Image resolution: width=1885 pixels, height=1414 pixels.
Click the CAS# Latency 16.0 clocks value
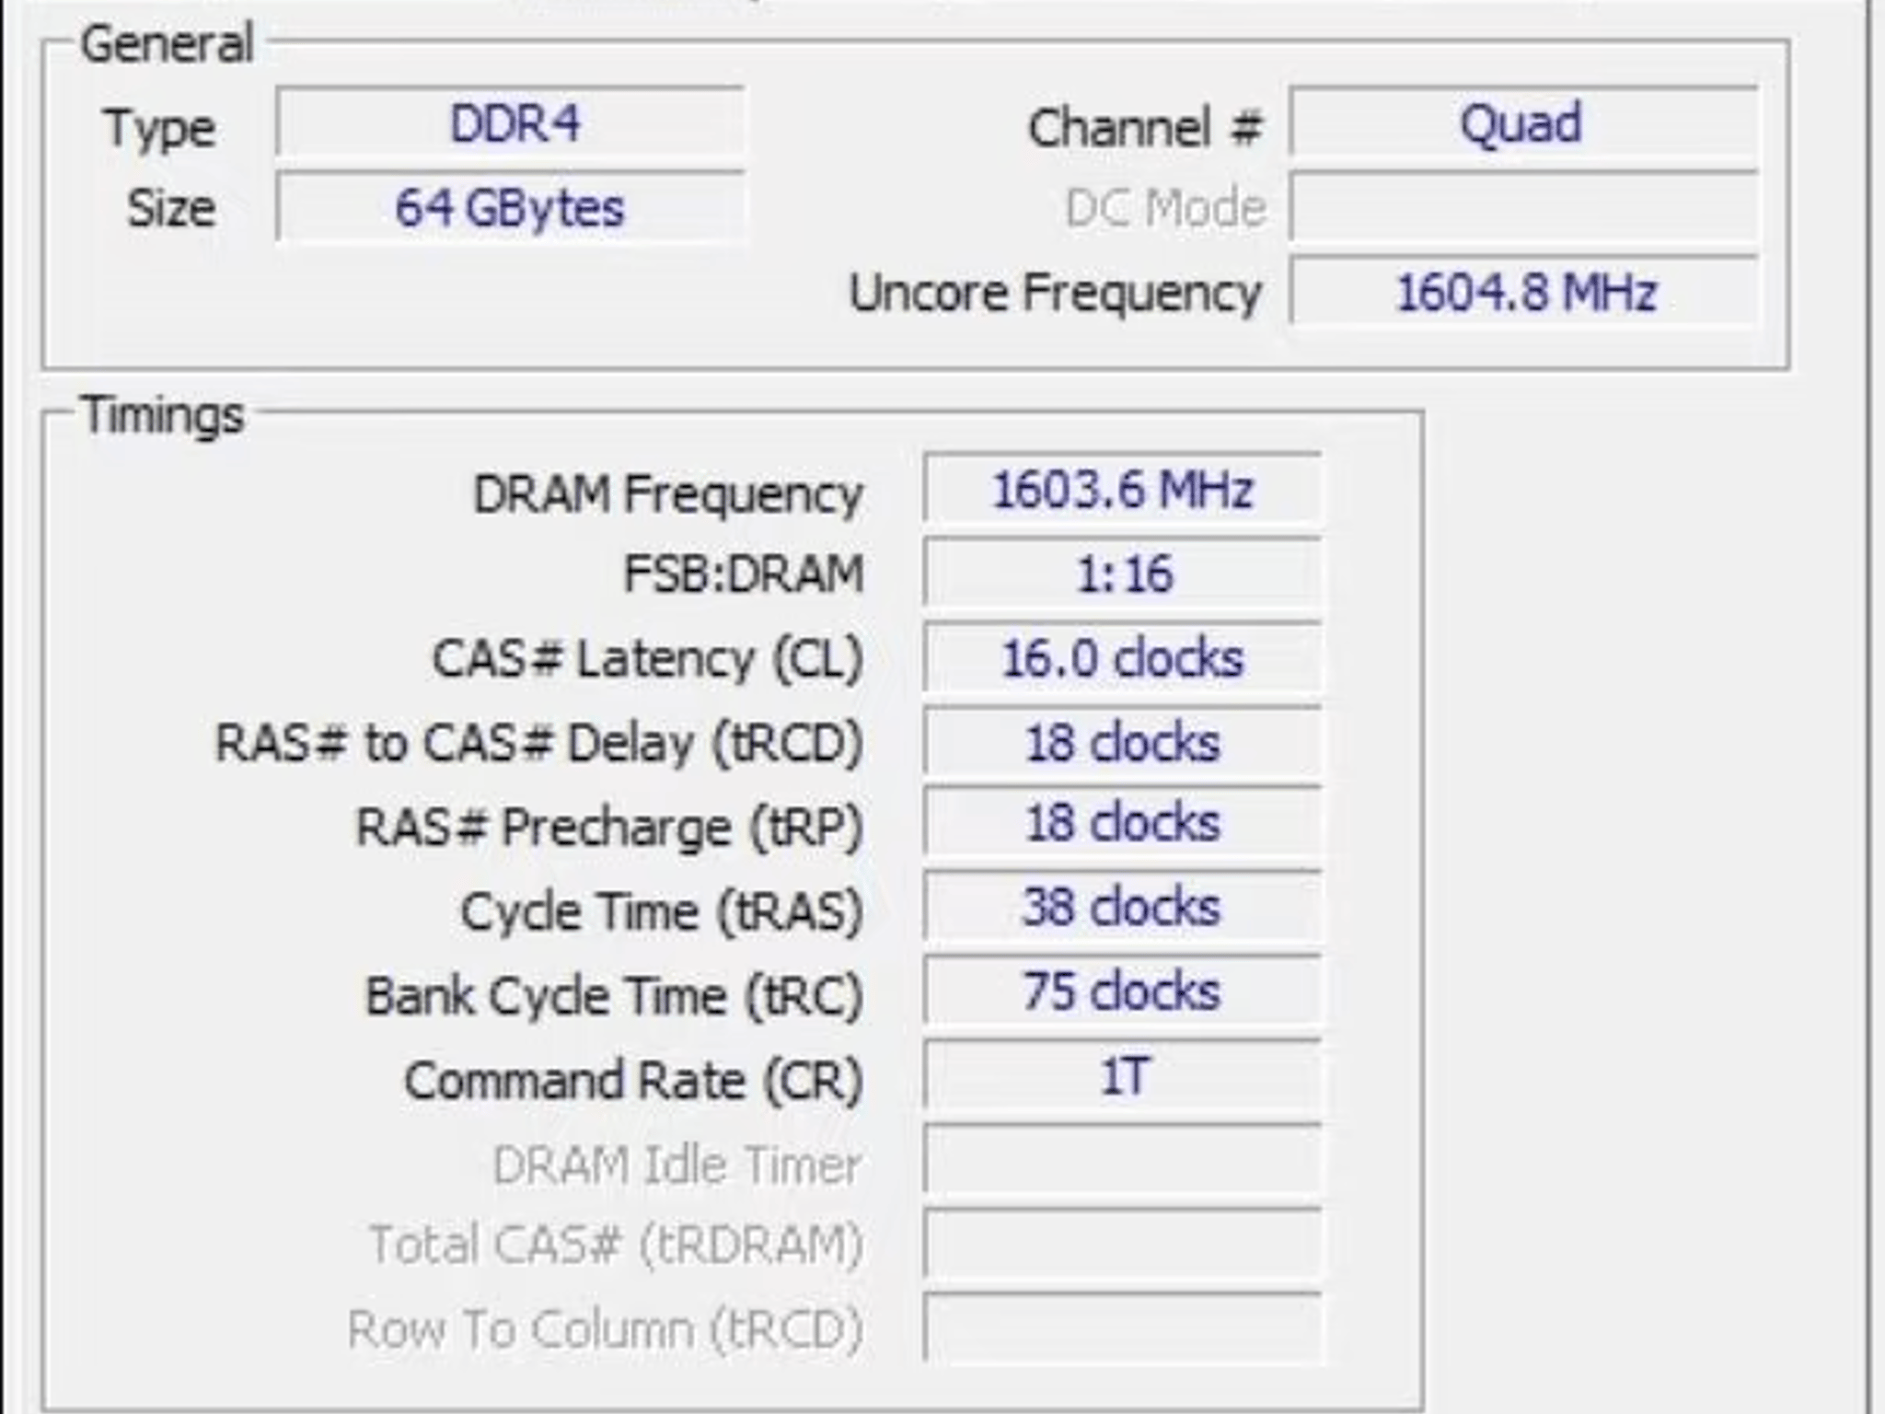tap(1123, 658)
